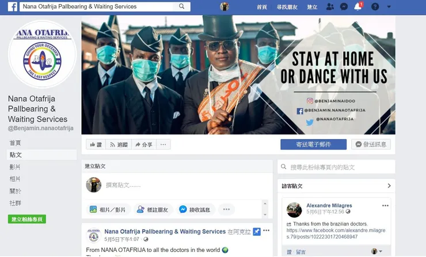
Task: Open Alexandre Milagres avatar photo
Action: click(294, 210)
